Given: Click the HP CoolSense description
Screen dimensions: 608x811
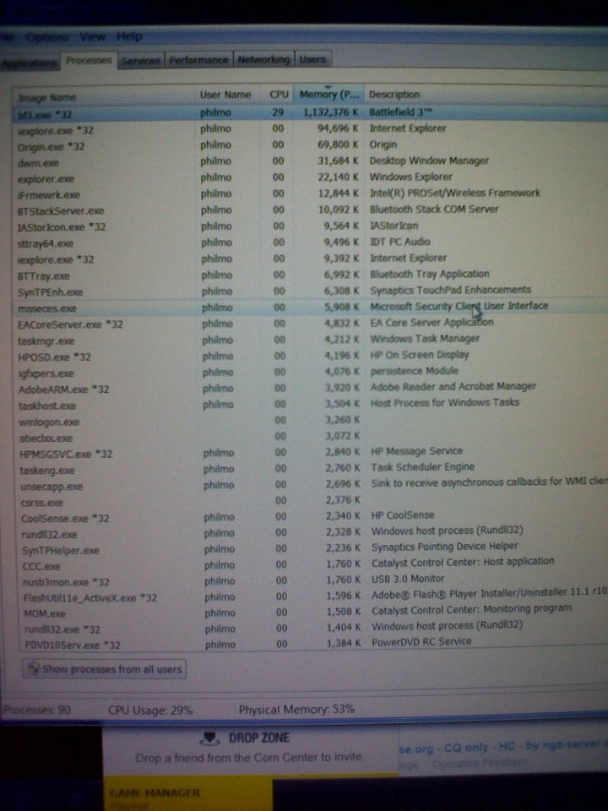Looking at the screenshot, I should (x=402, y=515).
